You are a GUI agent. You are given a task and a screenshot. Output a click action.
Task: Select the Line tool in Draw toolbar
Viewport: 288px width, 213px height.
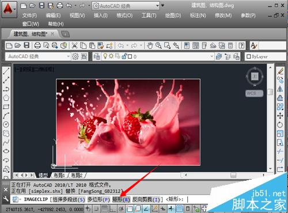(x=6, y=71)
